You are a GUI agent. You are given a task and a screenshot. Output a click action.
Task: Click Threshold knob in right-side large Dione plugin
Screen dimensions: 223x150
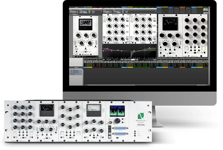click(x=162, y=35)
